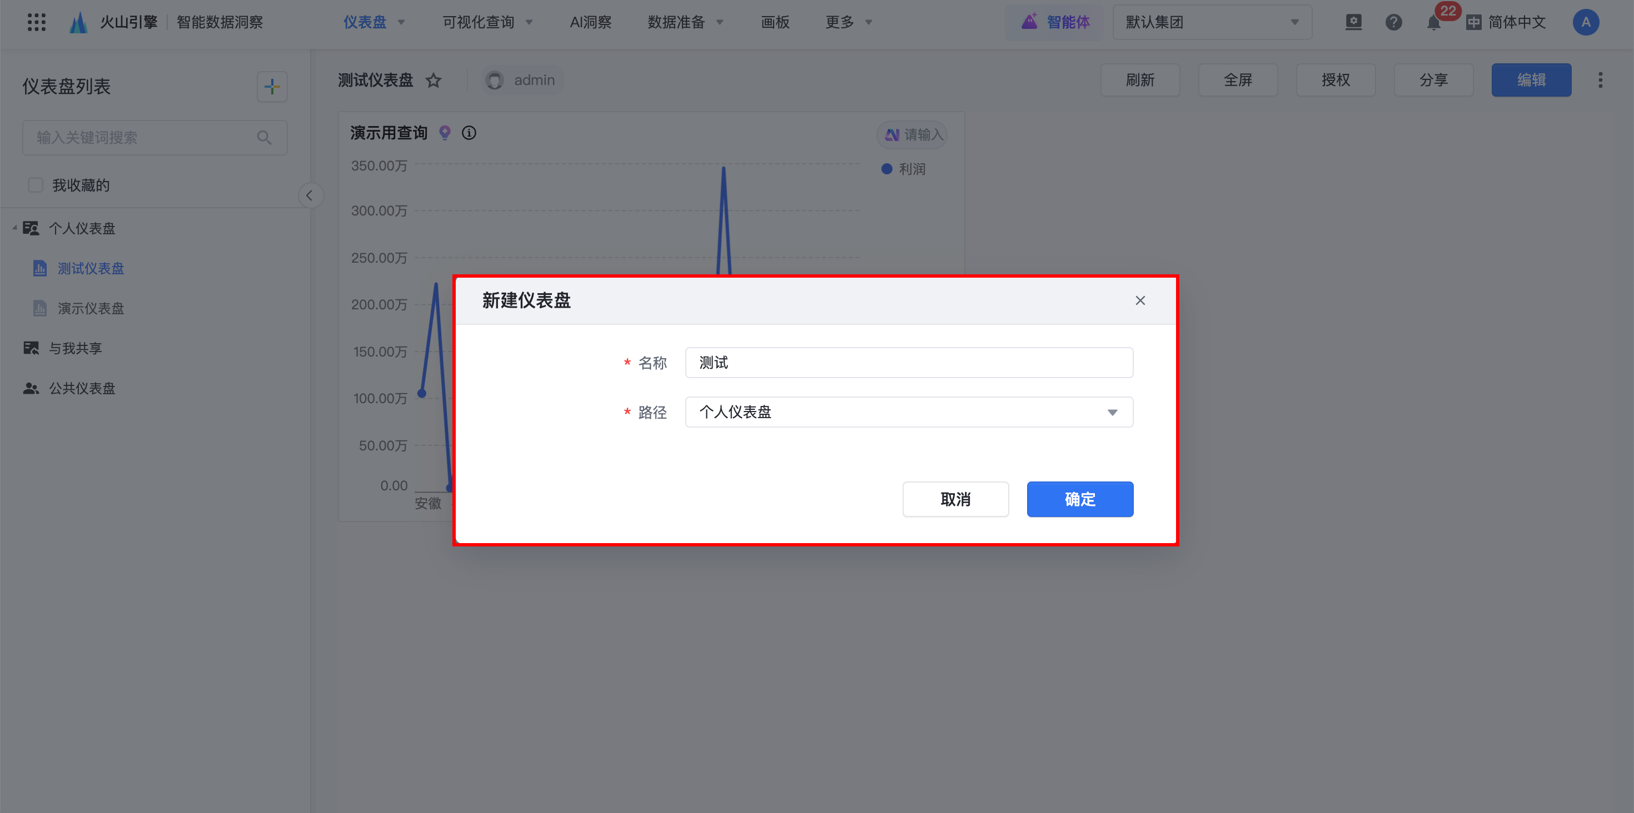This screenshot has width=1634, height=813.
Task: Open the app grid launcher icon
Action: (36, 22)
